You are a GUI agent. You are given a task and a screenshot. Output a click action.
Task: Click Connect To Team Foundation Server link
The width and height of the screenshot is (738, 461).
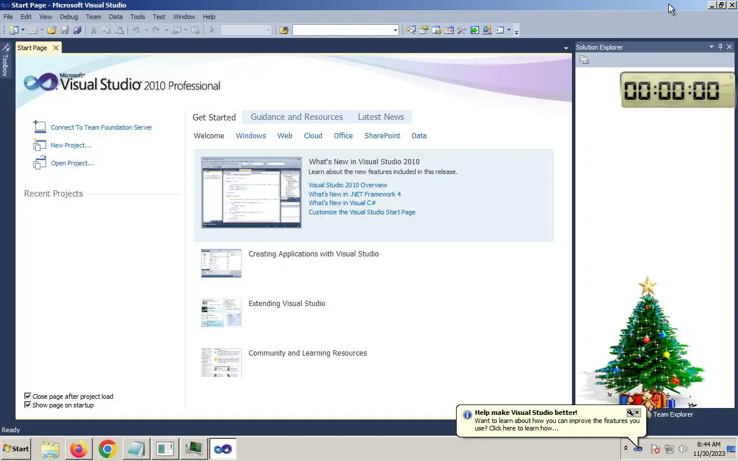click(101, 127)
